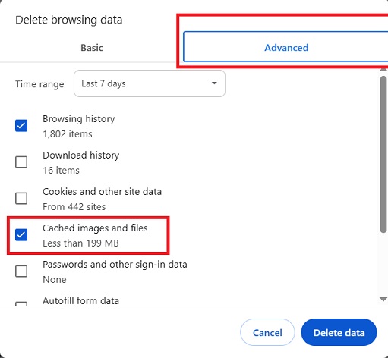Uncheck the Browsing history checkbox

click(x=21, y=126)
